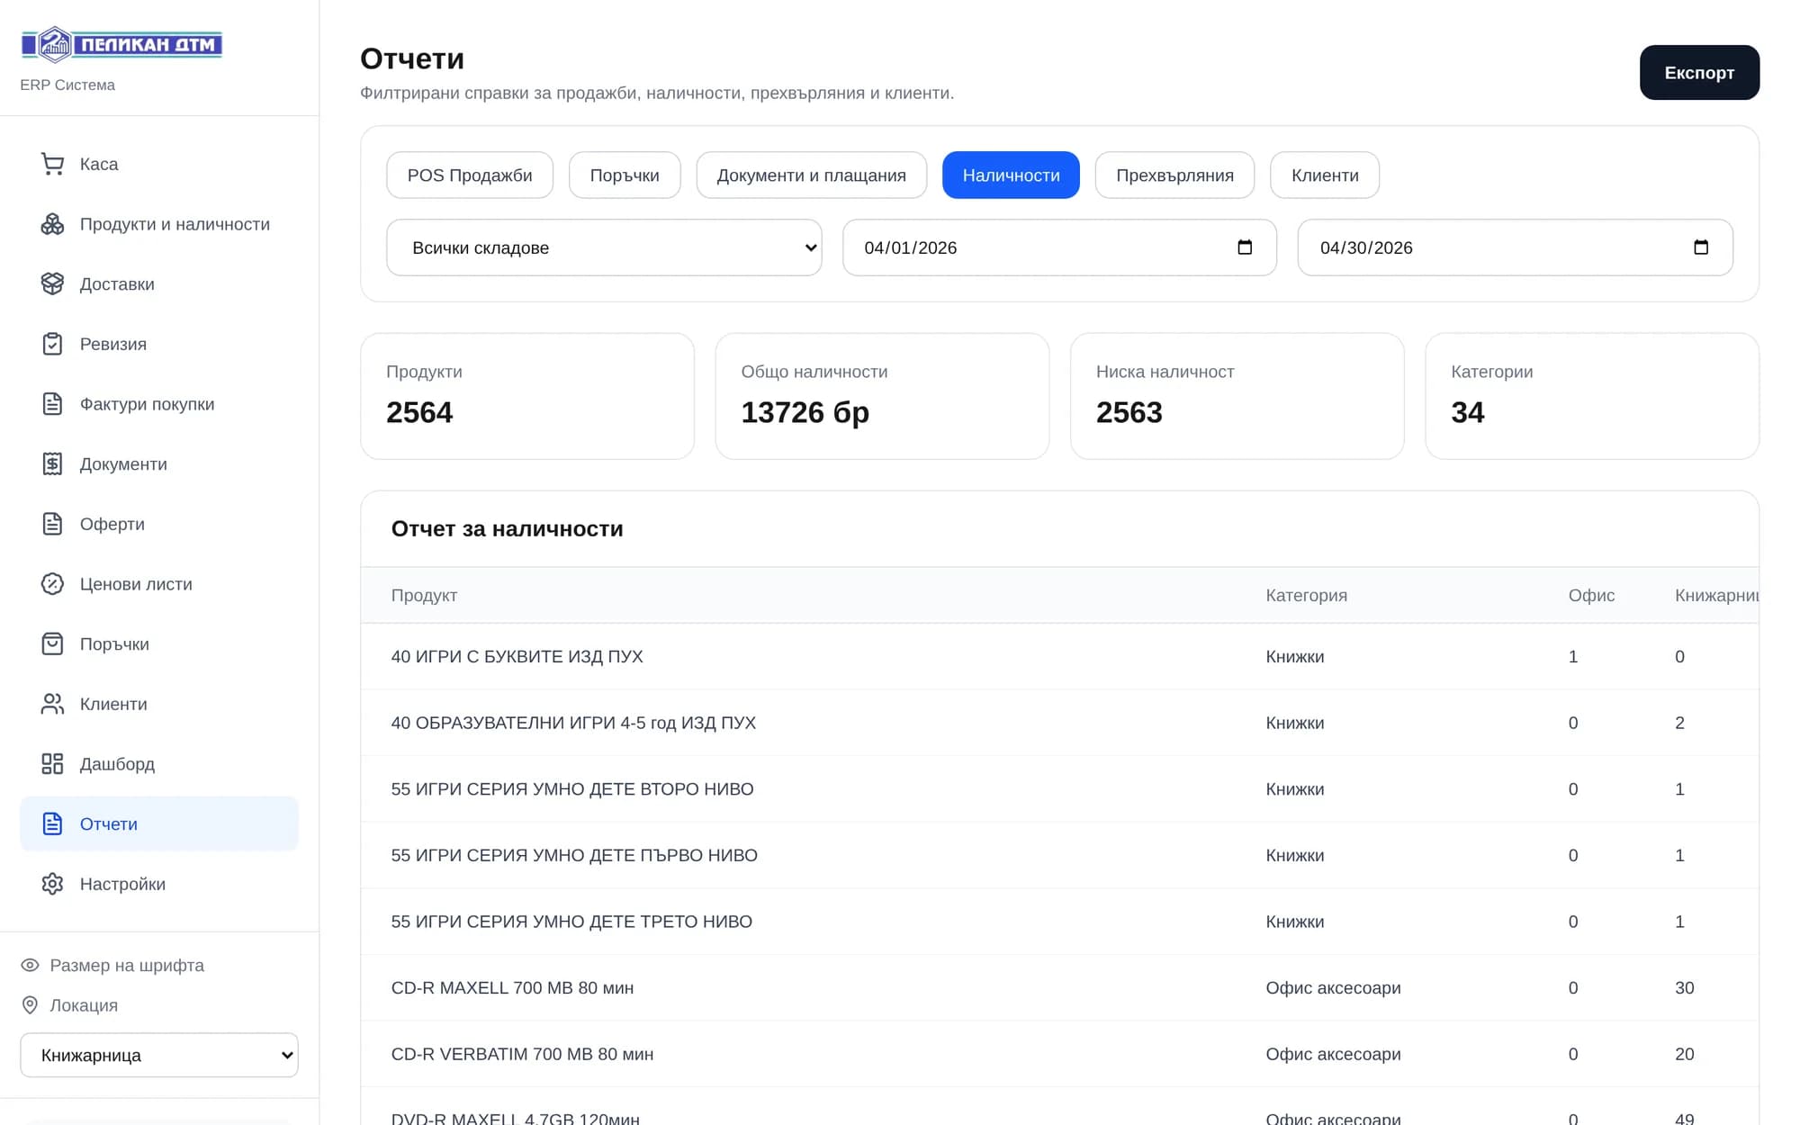Open the Размер на шрифта setting

coord(127,965)
